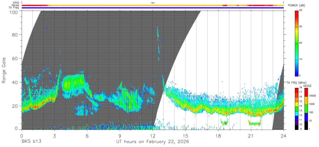Click the 12 tick on UT hours axis

pos(153,136)
